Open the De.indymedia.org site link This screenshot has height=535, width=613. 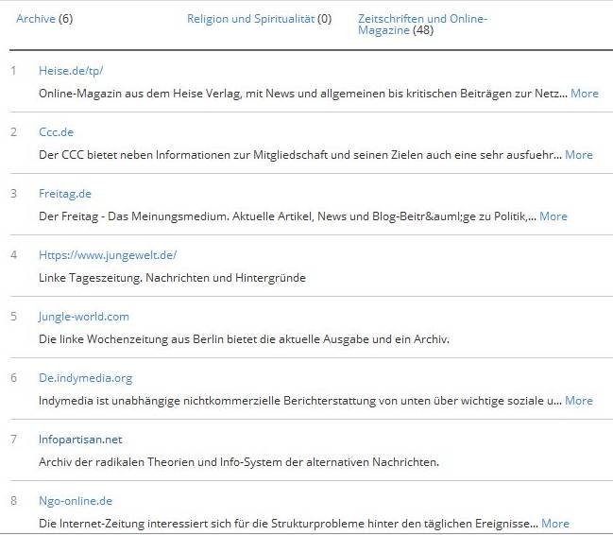tap(86, 378)
